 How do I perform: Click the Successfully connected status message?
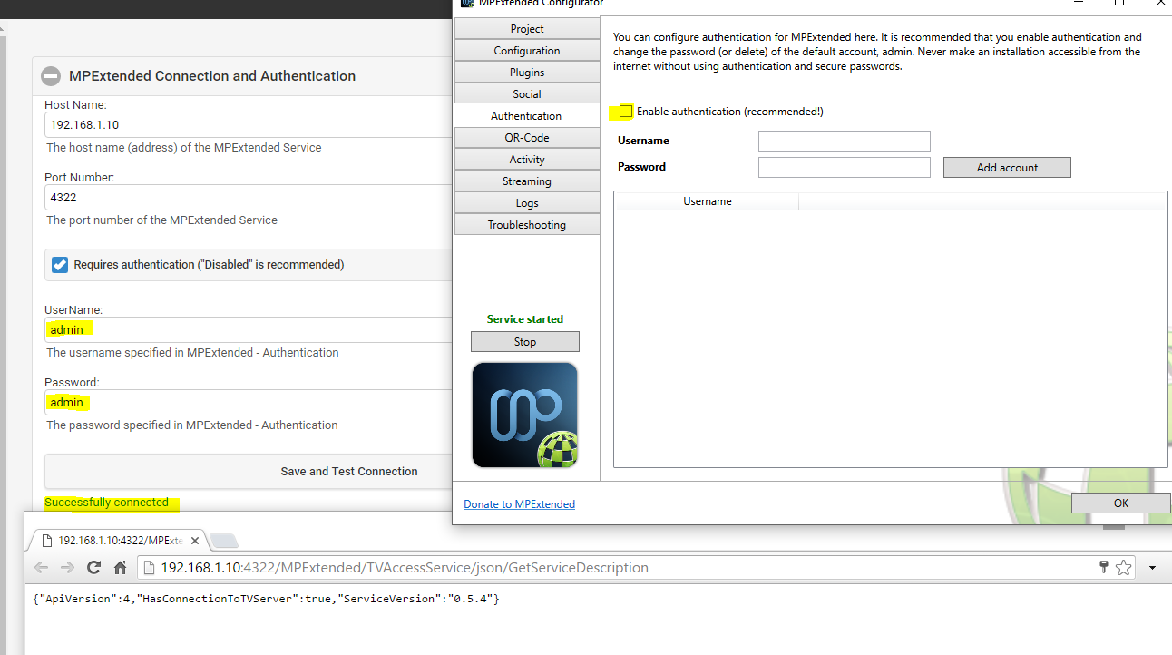pos(107,503)
